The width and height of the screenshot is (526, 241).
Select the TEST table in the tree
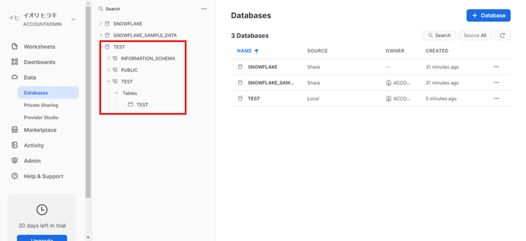142,105
